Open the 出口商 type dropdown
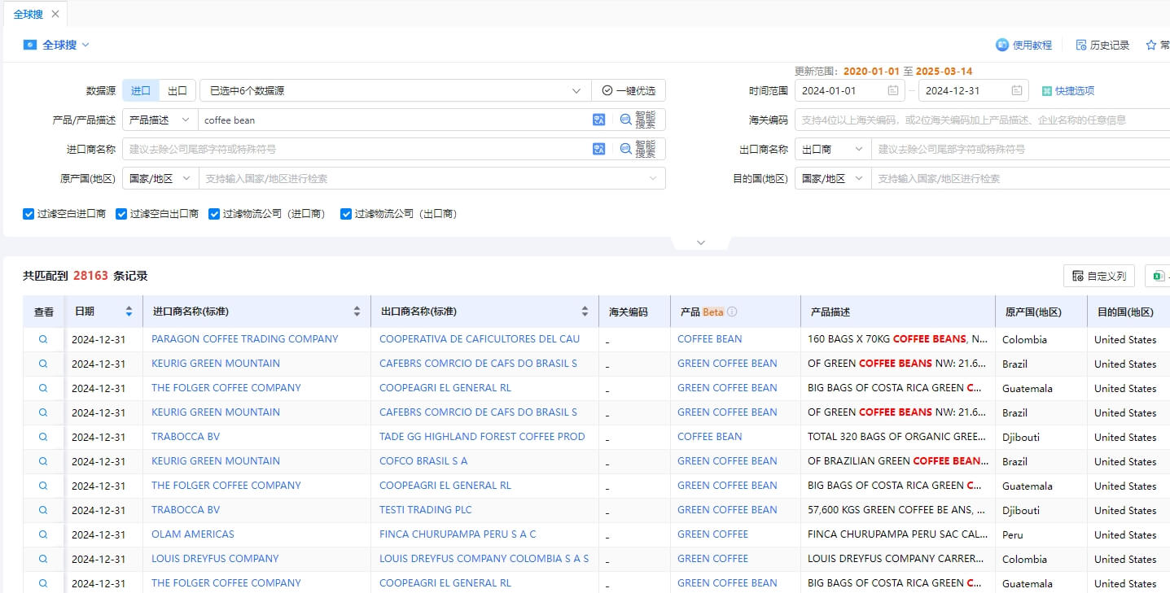 833,149
